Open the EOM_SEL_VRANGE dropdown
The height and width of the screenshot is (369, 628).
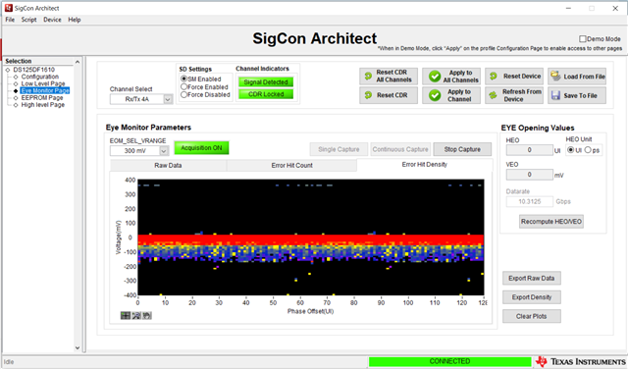tap(139, 151)
